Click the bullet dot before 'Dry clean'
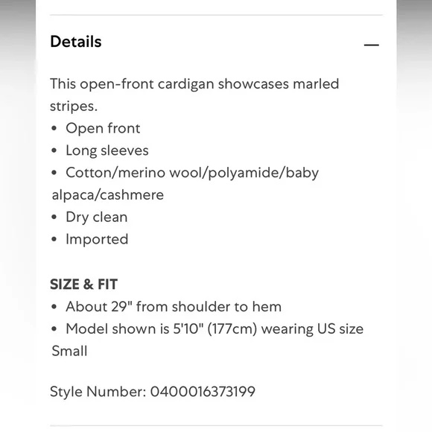432x432 pixels. click(x=54, y=217)
